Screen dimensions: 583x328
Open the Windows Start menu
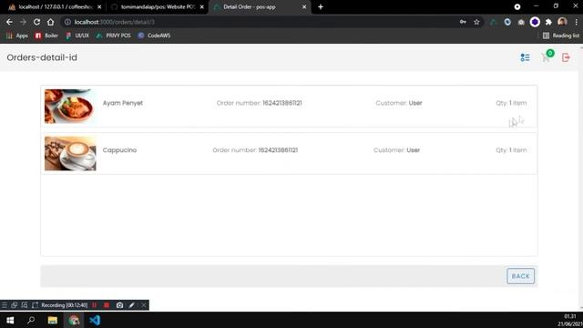click(10, 320)
